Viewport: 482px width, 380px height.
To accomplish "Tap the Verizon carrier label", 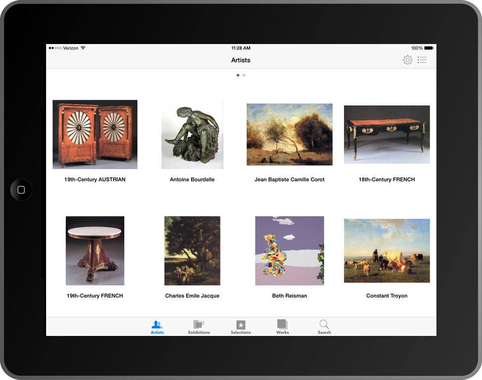I will pyautogui.click(x=70, y=48).
